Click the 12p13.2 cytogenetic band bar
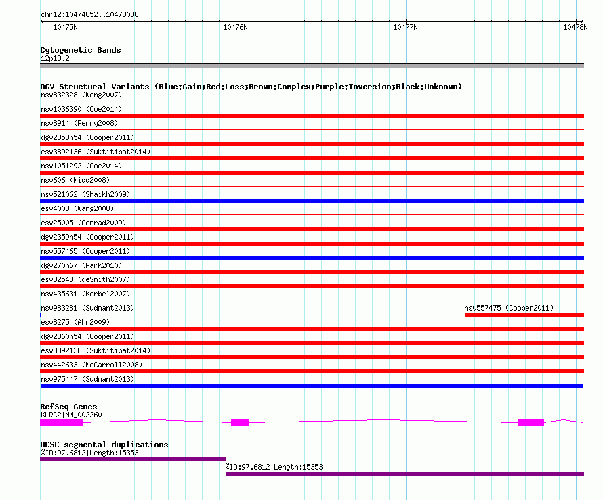 pos(312,66)
